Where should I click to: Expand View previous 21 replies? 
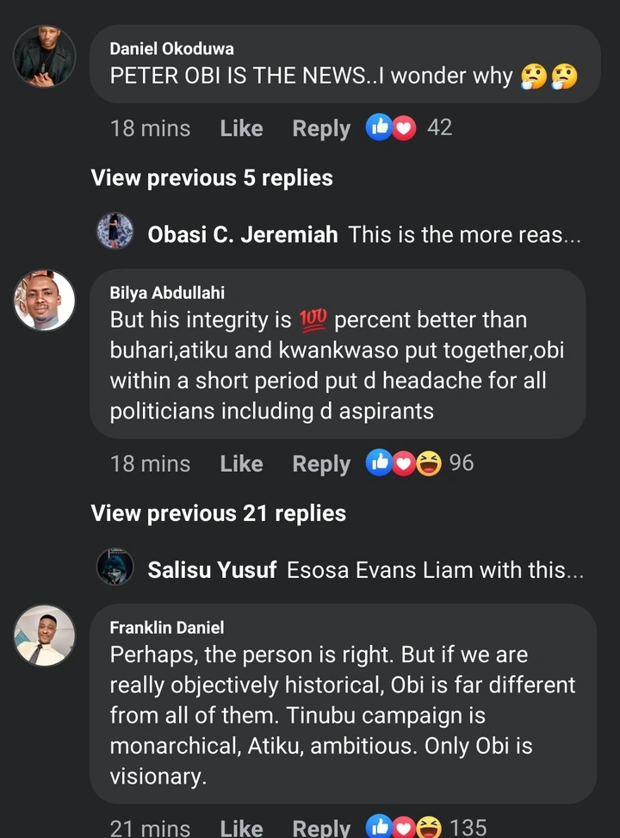[x=219, y=513]
